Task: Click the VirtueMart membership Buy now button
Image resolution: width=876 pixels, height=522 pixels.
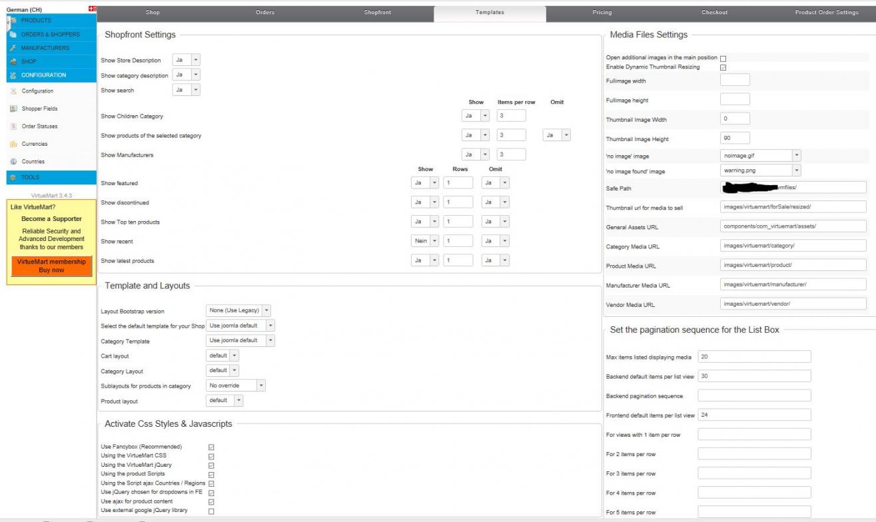Action: pos(51,266)
